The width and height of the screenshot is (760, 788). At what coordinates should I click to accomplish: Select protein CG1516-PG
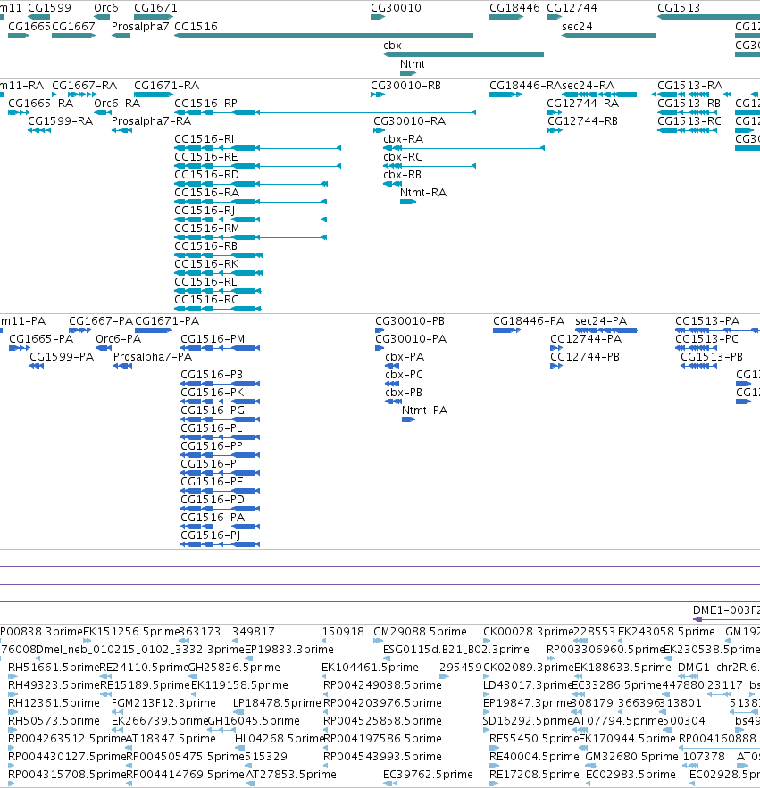click(221, 419)
